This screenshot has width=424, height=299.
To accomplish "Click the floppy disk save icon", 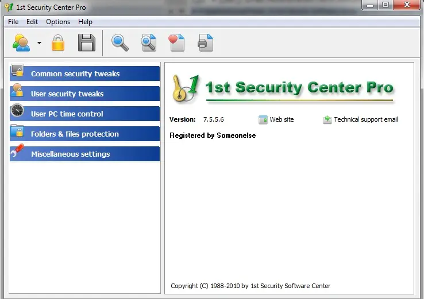I will (87, 42).
